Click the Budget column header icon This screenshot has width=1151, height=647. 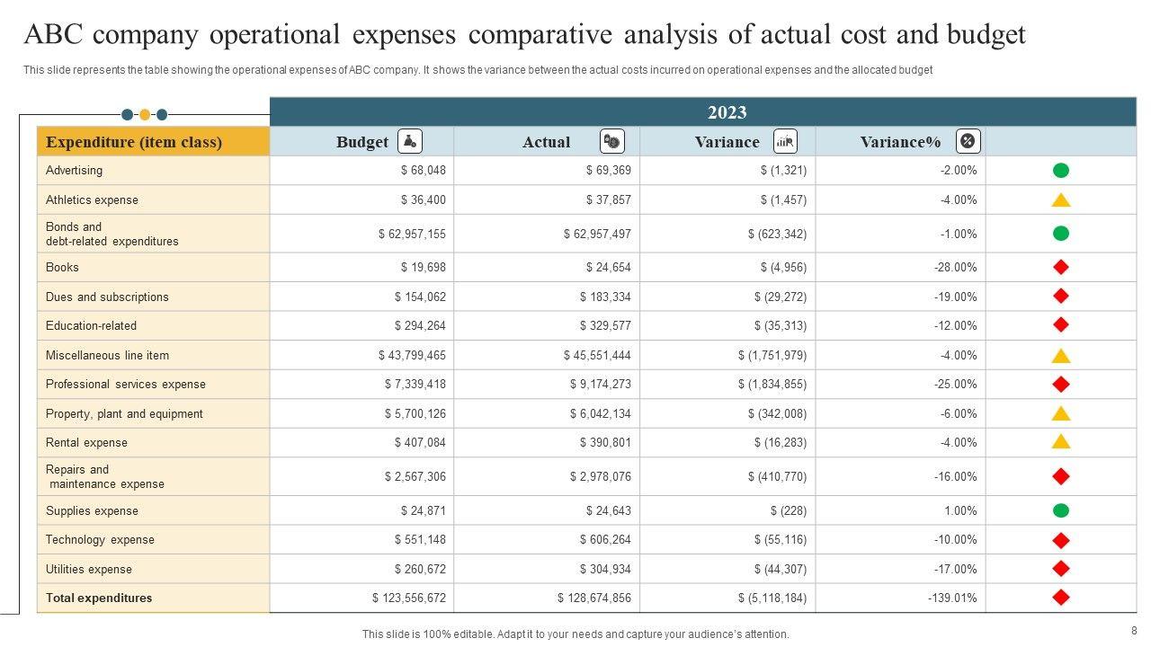point(410,141)
